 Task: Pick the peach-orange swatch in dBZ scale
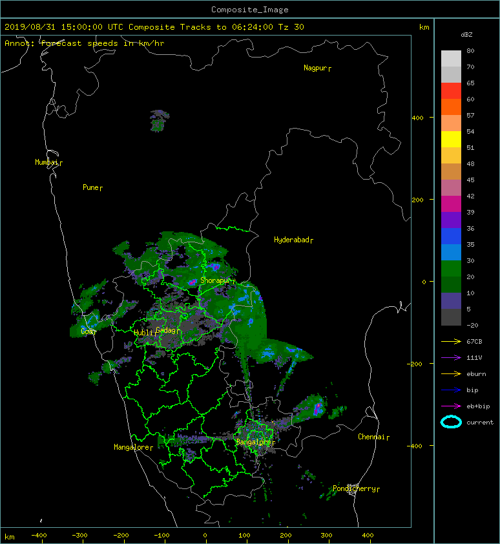(x=451, y=123)
